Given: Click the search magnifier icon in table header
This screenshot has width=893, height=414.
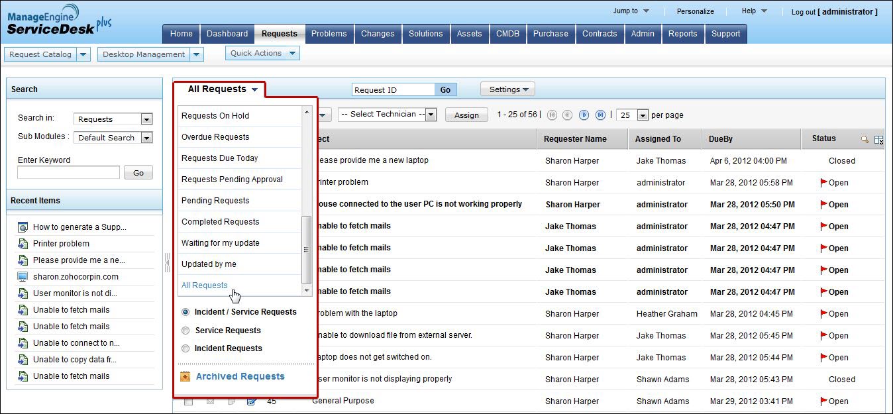Looking at the screenshot, I should (x=865, y=139).
